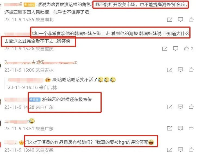Screen dimensions: 197x157
Task: Reply to the 15:26 Chongqing comment
Action: pos(175,49)
